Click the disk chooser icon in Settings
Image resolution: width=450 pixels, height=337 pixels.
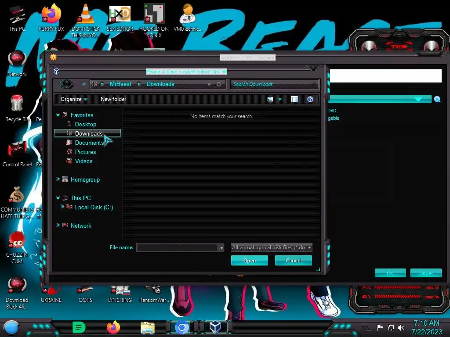pos(437,99)
